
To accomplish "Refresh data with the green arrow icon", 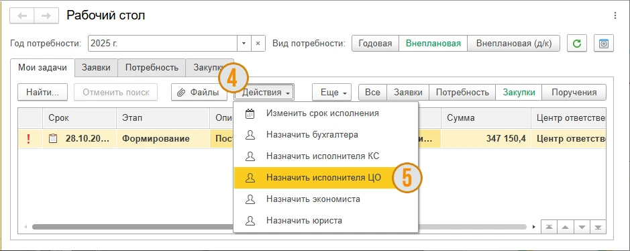I will (x=577, y=44).
